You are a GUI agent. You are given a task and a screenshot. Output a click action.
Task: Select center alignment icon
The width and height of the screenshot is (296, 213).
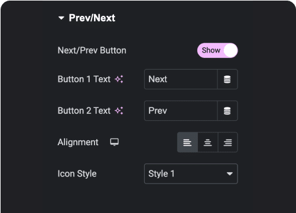(208, 142)
